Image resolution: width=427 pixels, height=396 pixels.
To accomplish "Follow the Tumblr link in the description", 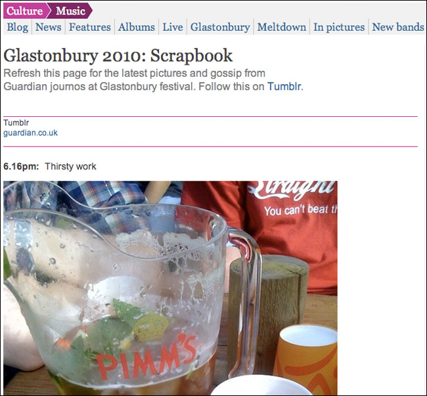I will pos(284,87).
